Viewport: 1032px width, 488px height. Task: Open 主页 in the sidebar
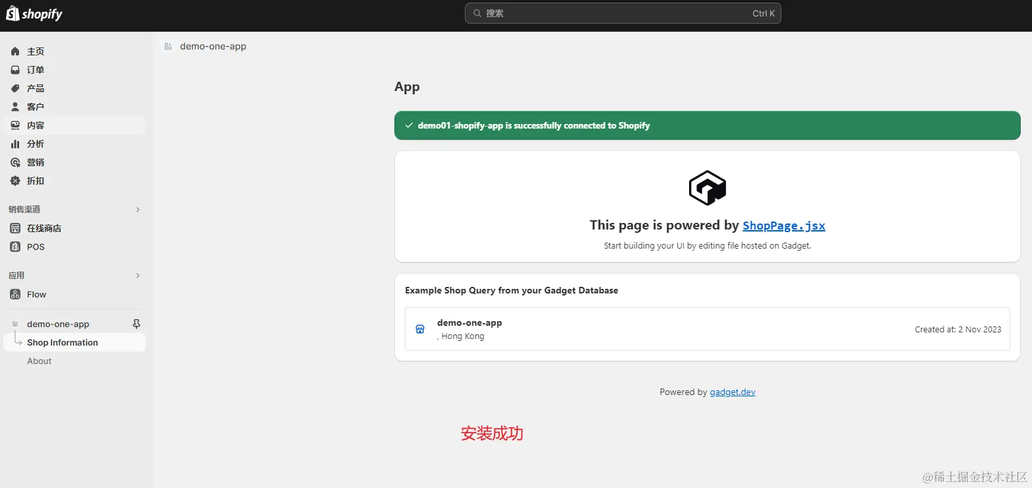tap(36, 51)
